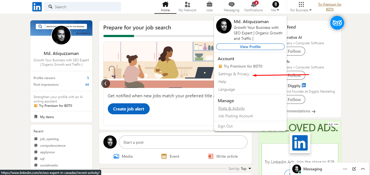
Task: Expand the Messaging panel chevron
Action: click(x=363, y=169)
